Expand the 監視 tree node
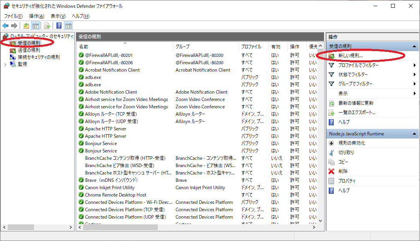Screen dimensions: 420x241 point(5,64)
